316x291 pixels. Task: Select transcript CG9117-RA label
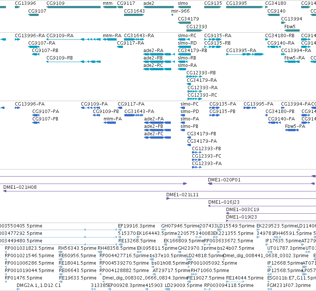pos(131,43)
